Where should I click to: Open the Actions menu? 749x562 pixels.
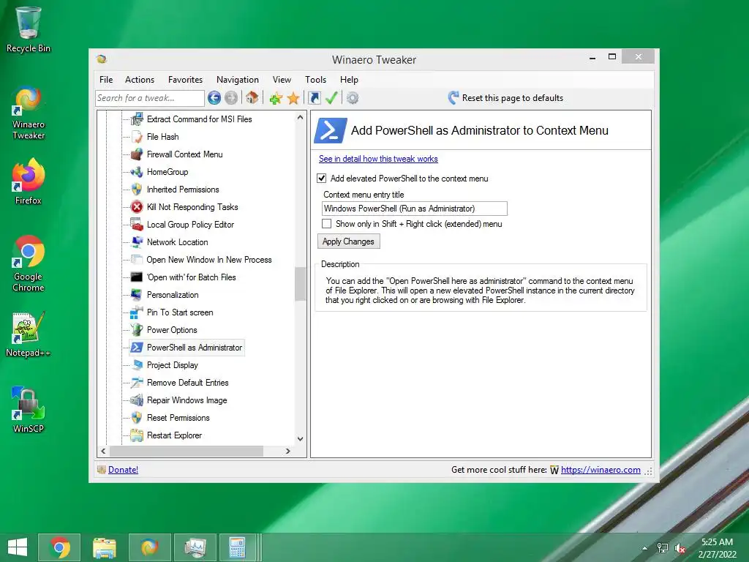point(140,80)
